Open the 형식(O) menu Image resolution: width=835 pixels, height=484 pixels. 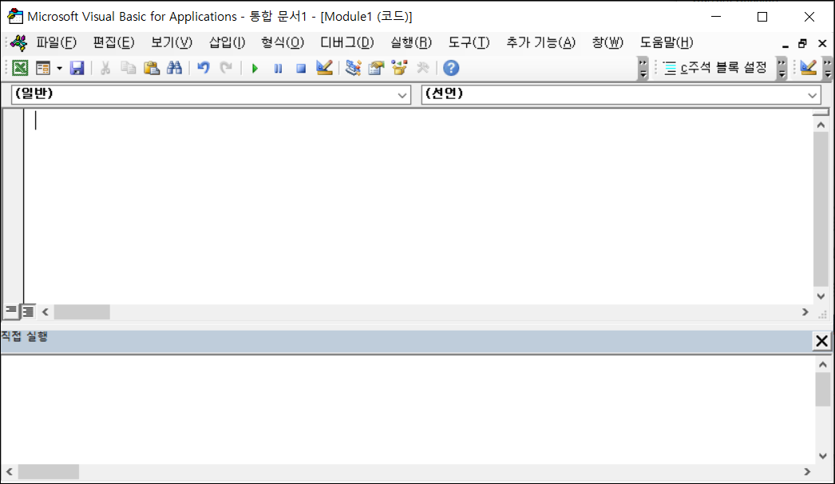click(283, 42)
